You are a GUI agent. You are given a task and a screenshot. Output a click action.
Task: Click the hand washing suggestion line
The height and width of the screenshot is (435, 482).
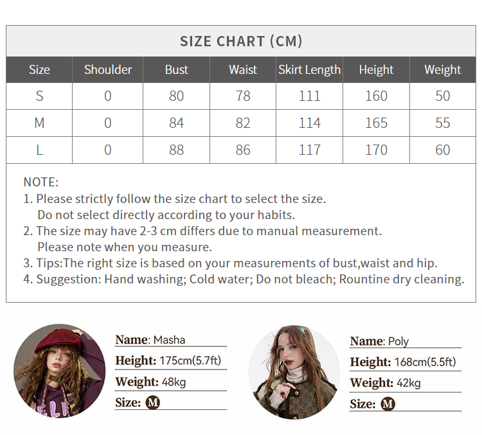pyautogui.click(x=249, y=279)
